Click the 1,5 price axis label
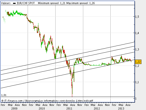 point(137,17)
